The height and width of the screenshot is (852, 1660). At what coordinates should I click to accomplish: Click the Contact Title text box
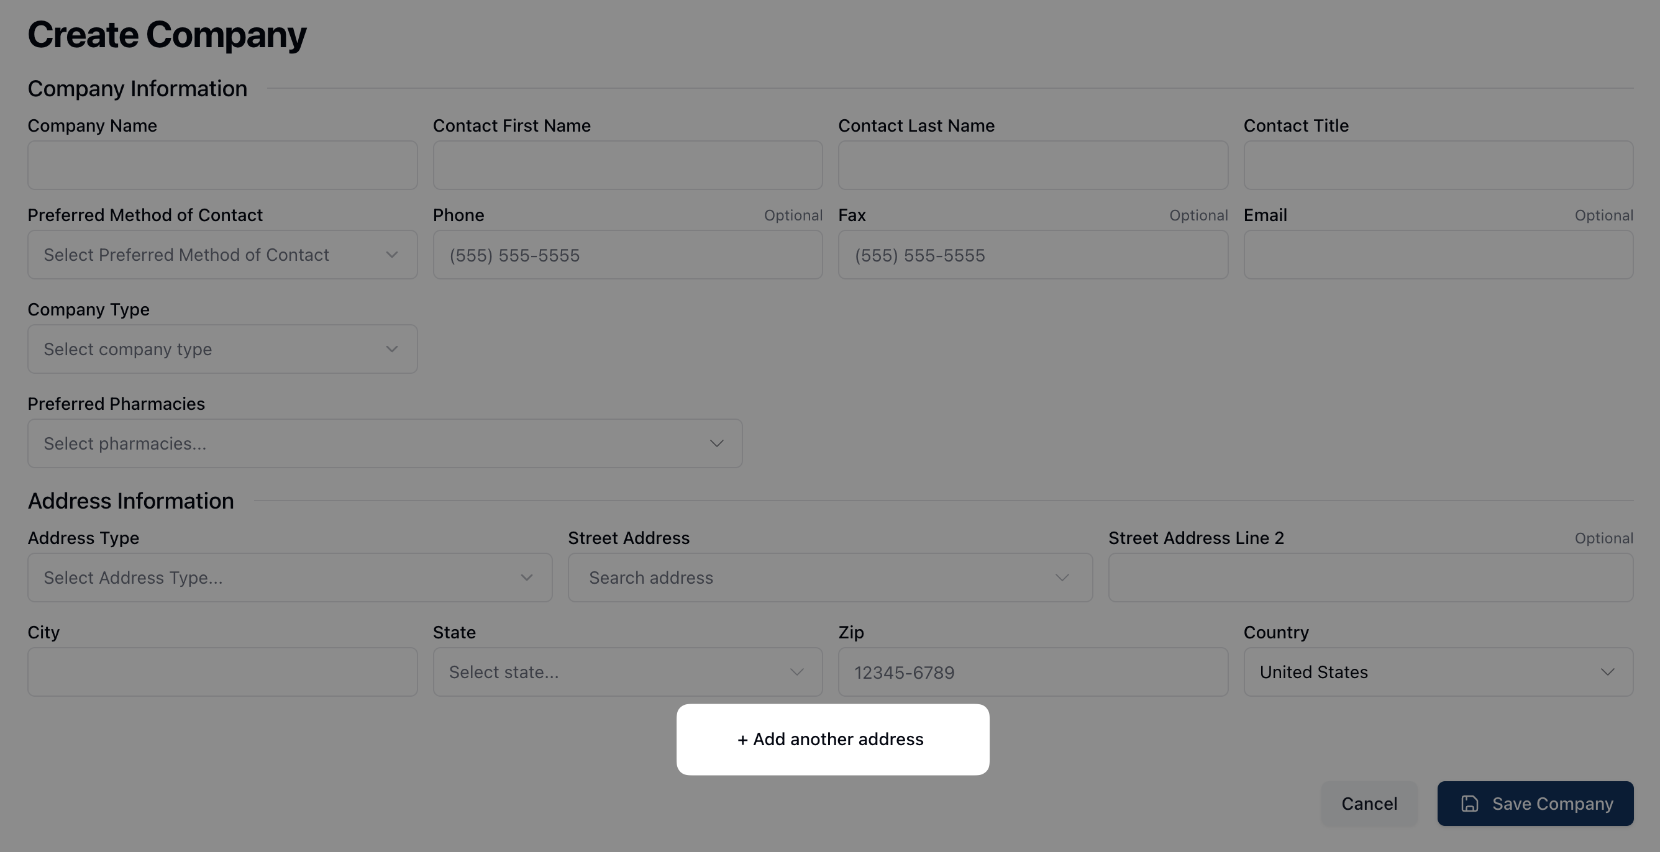(1438, 166)
